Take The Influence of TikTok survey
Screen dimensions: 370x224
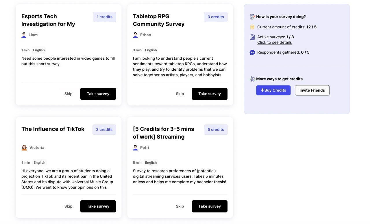[x=98, y=206]
